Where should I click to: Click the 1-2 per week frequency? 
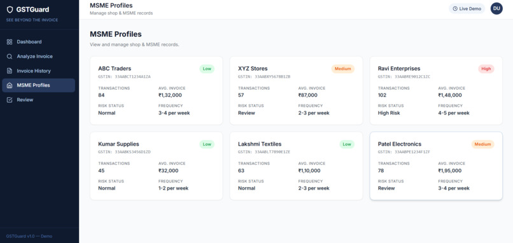173,188
